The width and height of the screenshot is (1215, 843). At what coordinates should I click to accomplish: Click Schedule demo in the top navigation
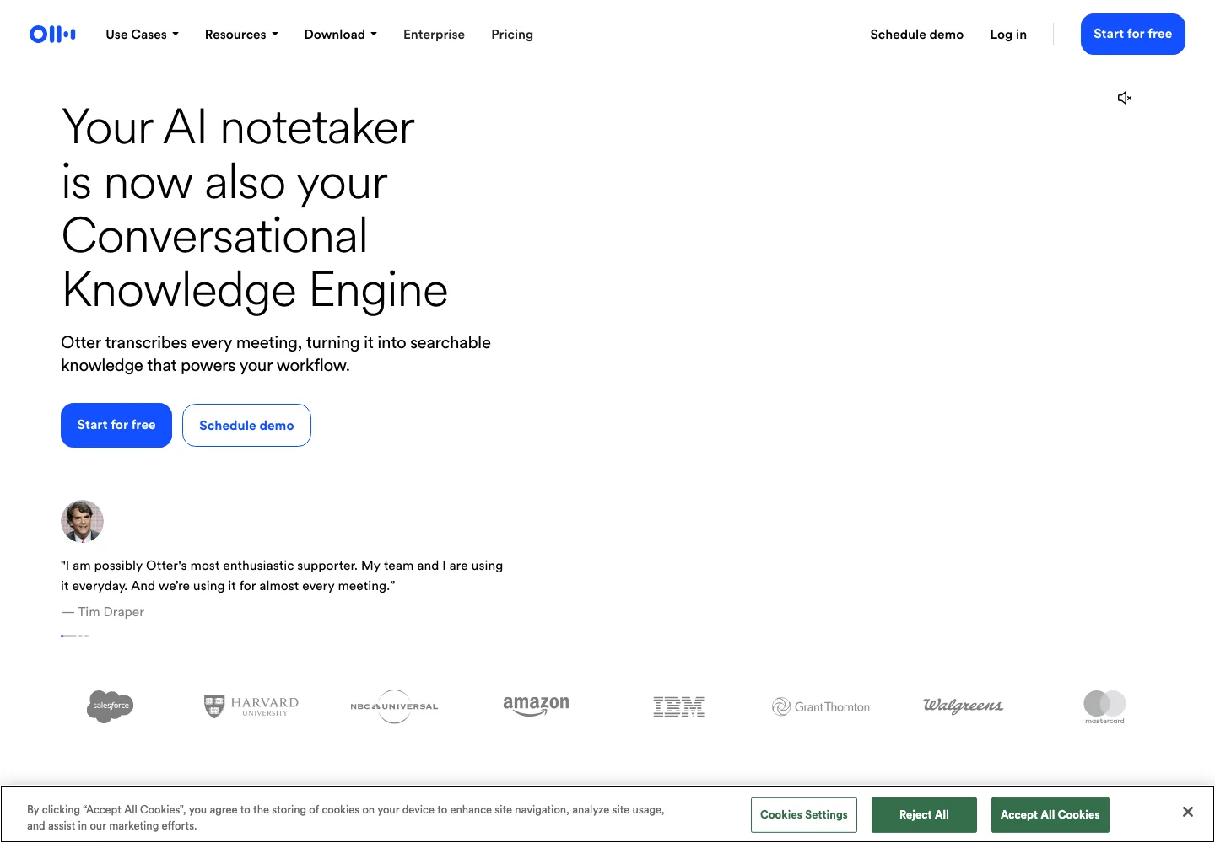tap(917, 35)
